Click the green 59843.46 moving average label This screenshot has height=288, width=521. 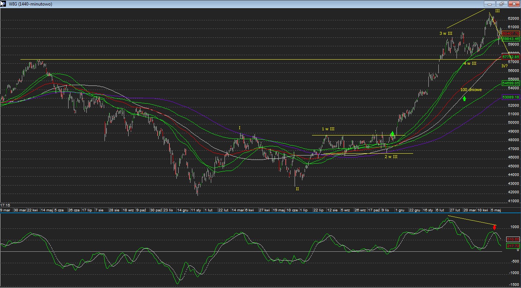511,38
